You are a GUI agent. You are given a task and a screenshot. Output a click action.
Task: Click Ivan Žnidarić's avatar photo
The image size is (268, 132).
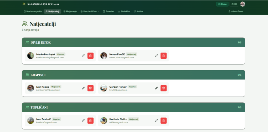tap(31, 120)
